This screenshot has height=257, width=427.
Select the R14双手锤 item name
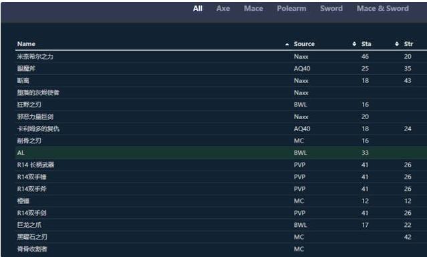(x=31, y=177)
